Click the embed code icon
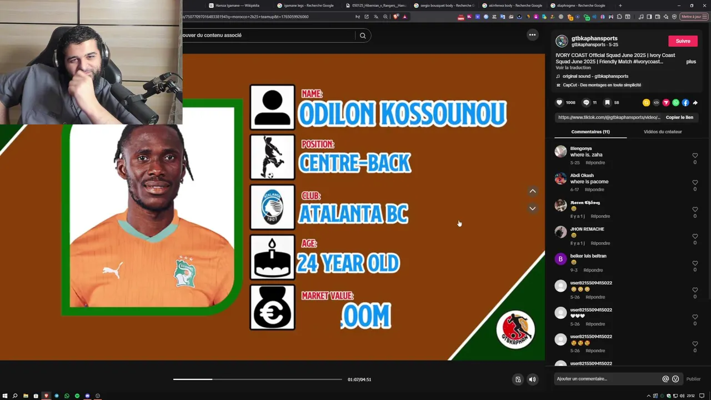The width and height of the screenshot is (711, 400). 656,103
